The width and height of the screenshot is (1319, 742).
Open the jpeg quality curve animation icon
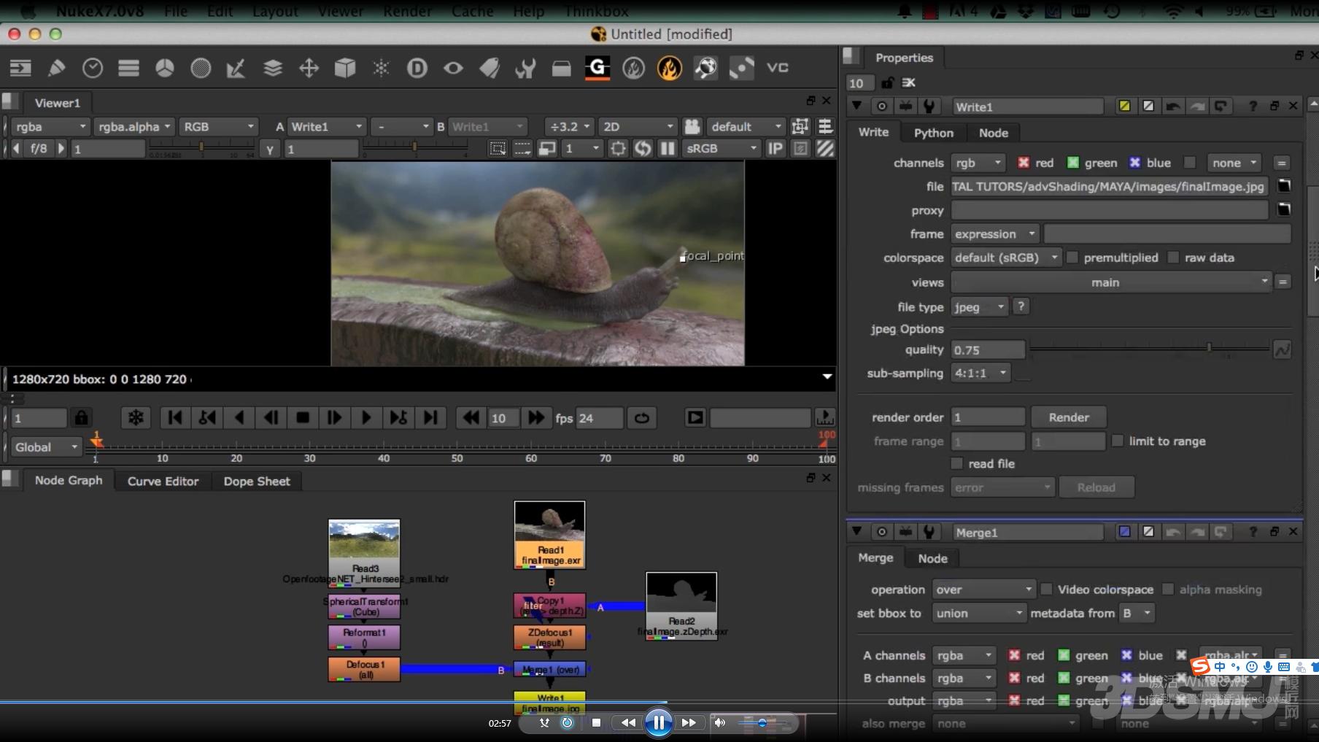(x=1282, y=350)
